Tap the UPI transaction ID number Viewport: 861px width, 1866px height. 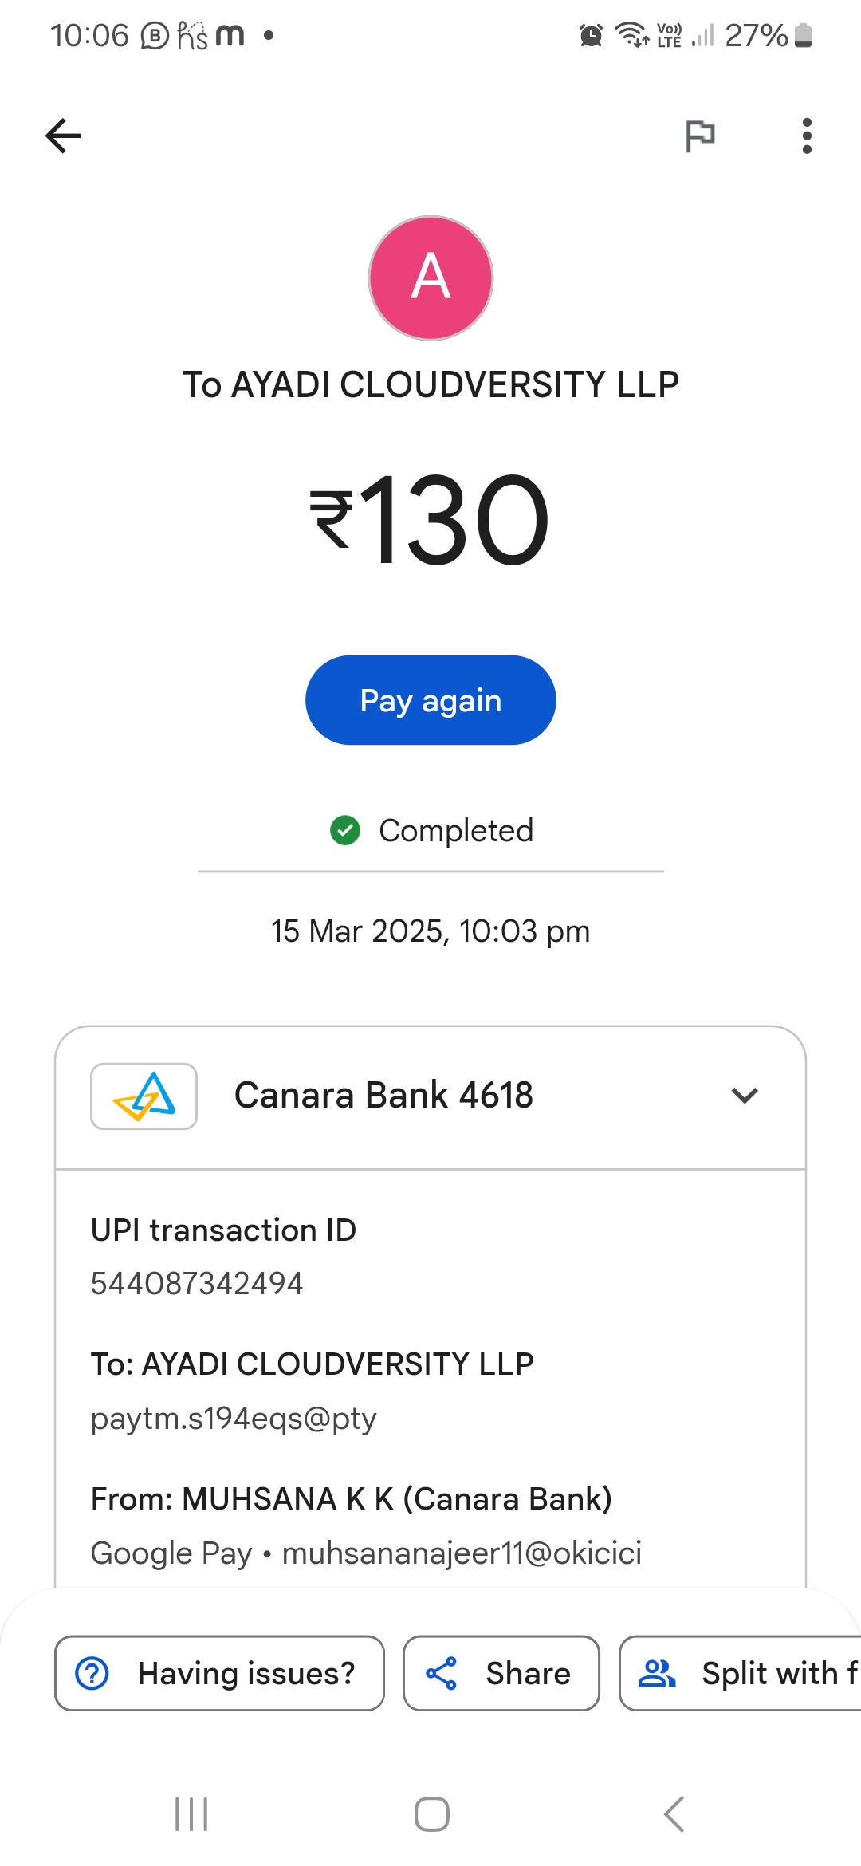point(197,1284)
